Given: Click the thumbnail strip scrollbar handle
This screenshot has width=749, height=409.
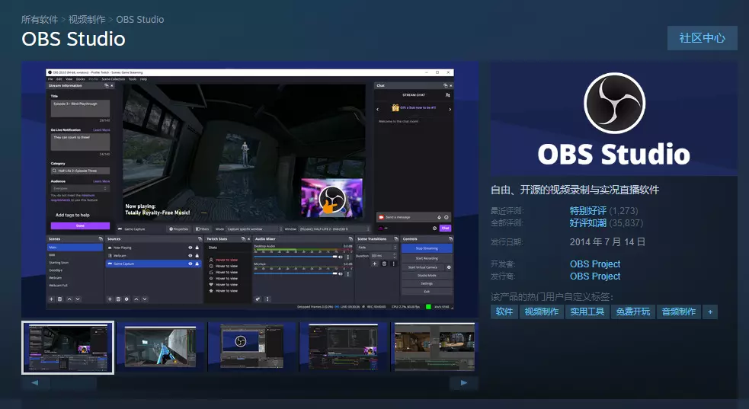Looking at the screenshot, I should pos(74,383).
